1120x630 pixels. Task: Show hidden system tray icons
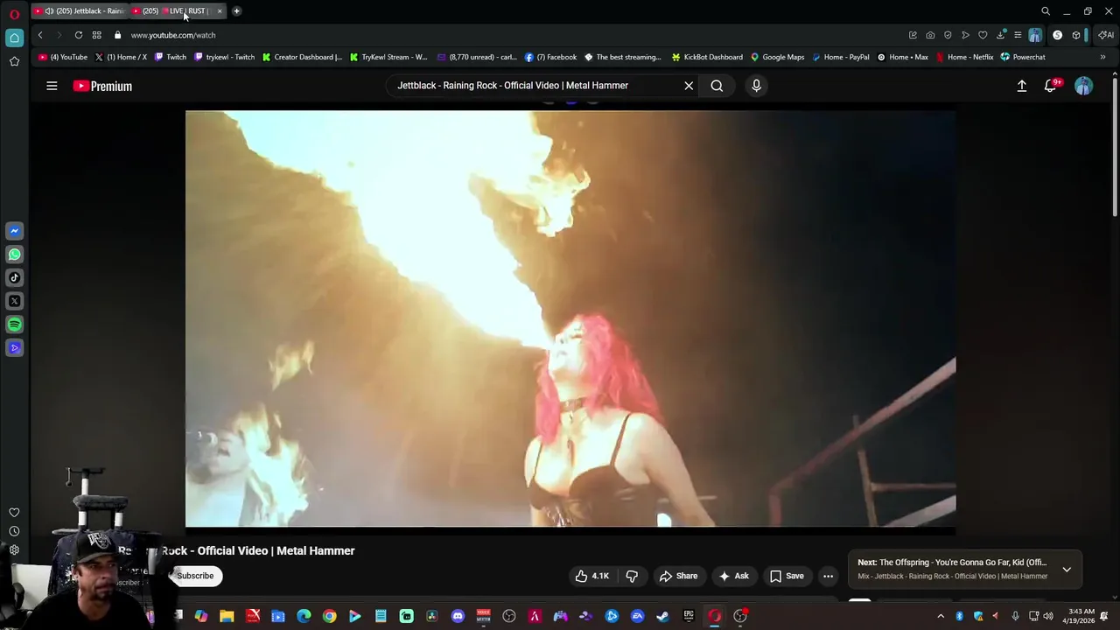941,616
